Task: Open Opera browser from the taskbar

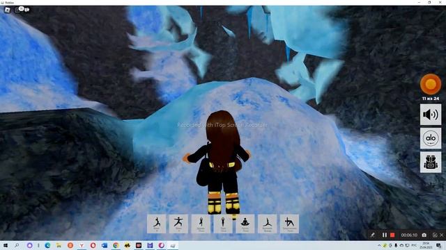Action: pyautogui.click(x=93, y=245)
